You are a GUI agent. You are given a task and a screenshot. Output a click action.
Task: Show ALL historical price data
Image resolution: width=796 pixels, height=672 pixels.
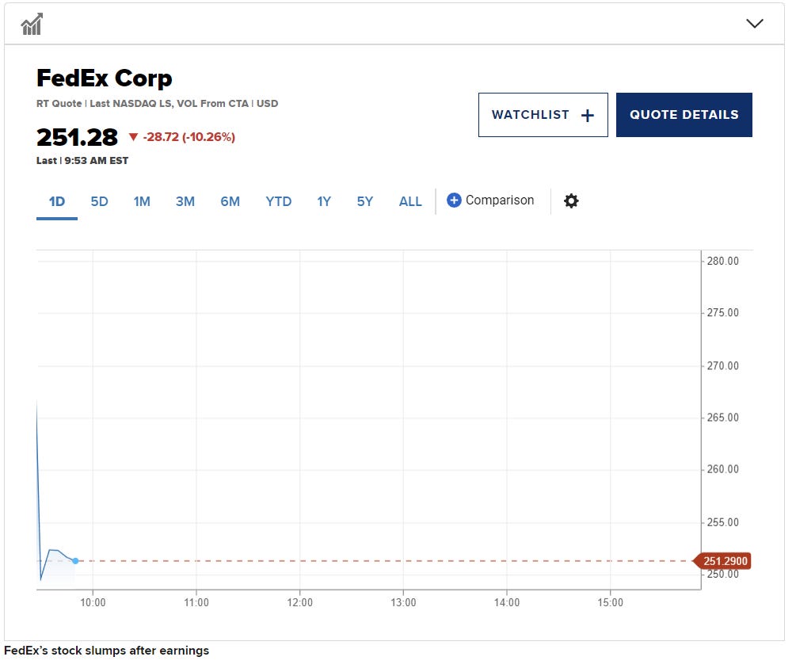[410, 201]
